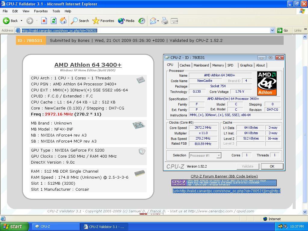Open the View menu
Image resolution: width=308 pixels, height=231 pixels.
pyautogui.click(x=26, y=11)
